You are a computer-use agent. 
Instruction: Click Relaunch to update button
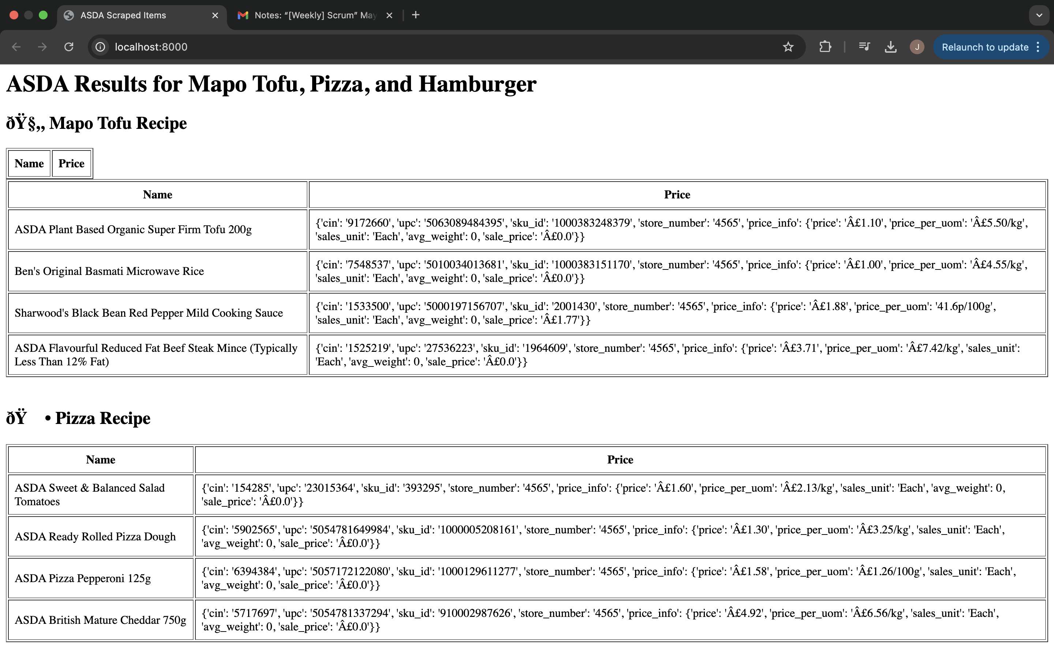click(x=984, y=47)
